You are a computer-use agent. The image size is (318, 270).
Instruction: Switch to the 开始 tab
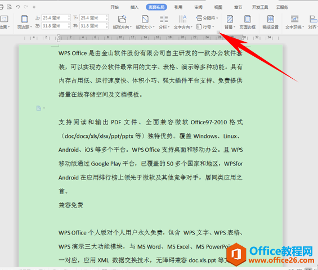115,7
